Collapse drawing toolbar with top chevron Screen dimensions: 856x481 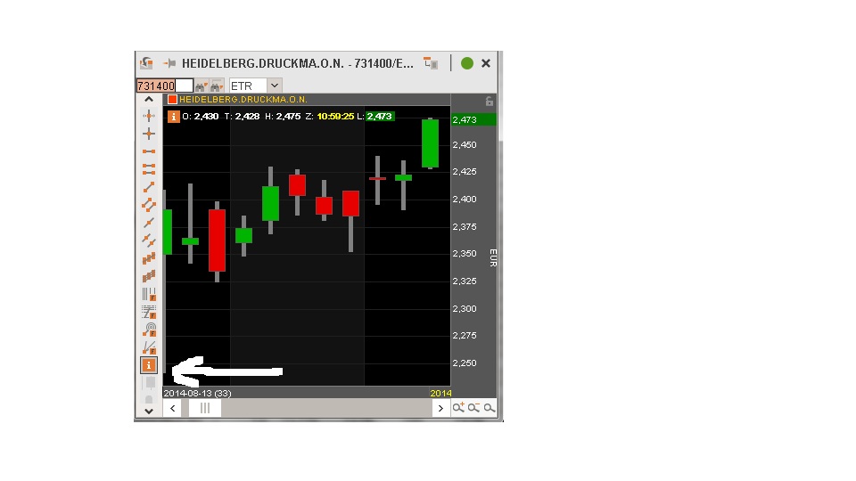coord(149,99)
